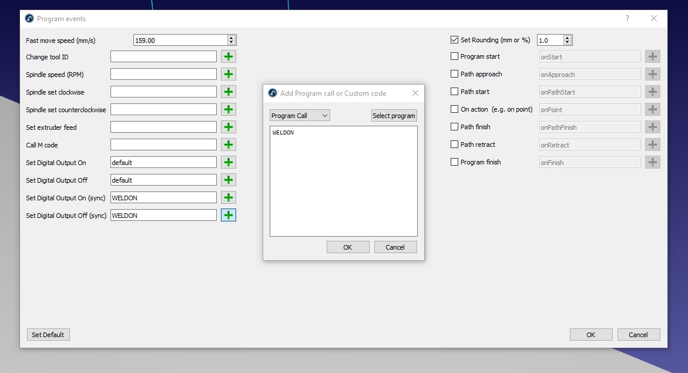The height and width of the screenshot is (373, 688).
Task: Add program call for Set Digital Output On
Action: [228, 162]
